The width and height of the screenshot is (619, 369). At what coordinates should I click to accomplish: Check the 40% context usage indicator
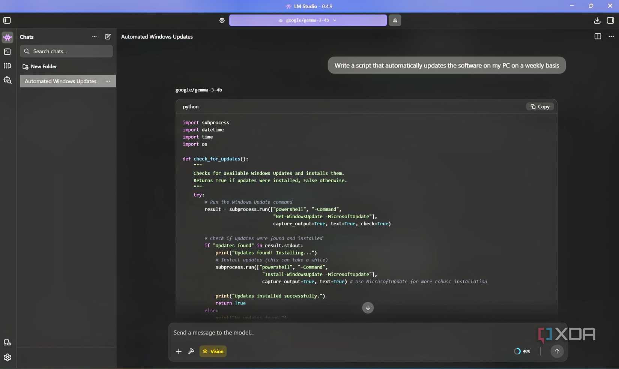[522, 351]
